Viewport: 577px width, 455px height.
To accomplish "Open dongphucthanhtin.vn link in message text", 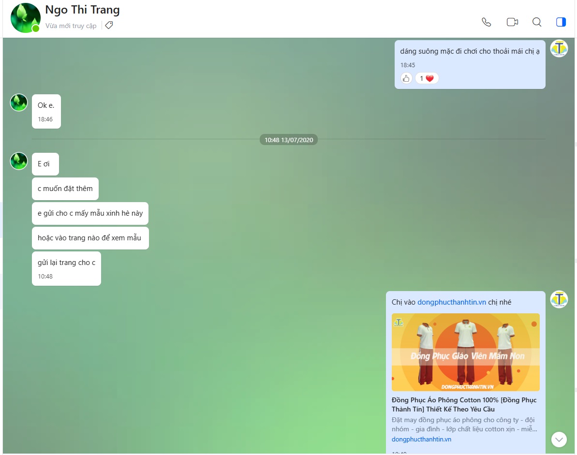I will [x=451, y=302].
